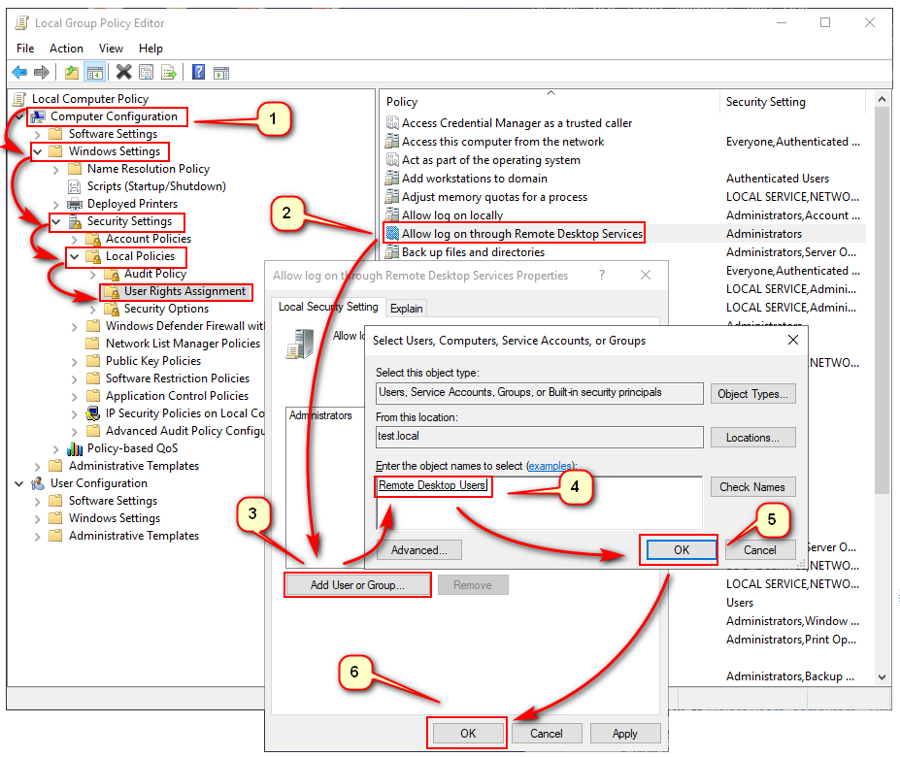The width and height of the screenshot is (900, 757).
Task: Select Deployed Printers in the tree
Action: (132, 204)
